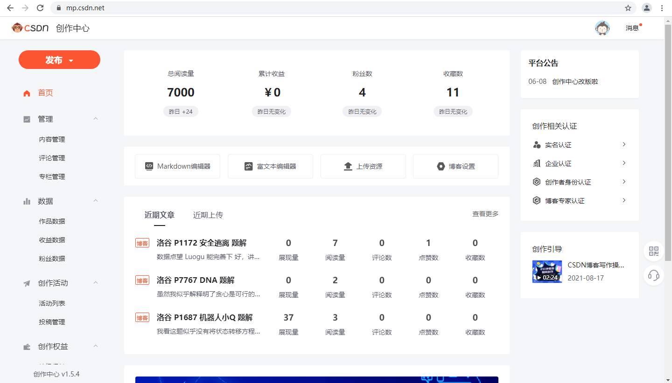Click the CSDN monkey logo
Screen dimensions: 672x383
(x=17, y=28)
